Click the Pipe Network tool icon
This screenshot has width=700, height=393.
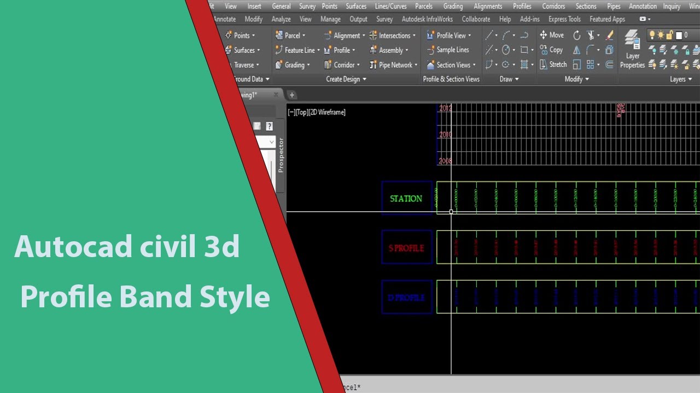pos(374,65)
